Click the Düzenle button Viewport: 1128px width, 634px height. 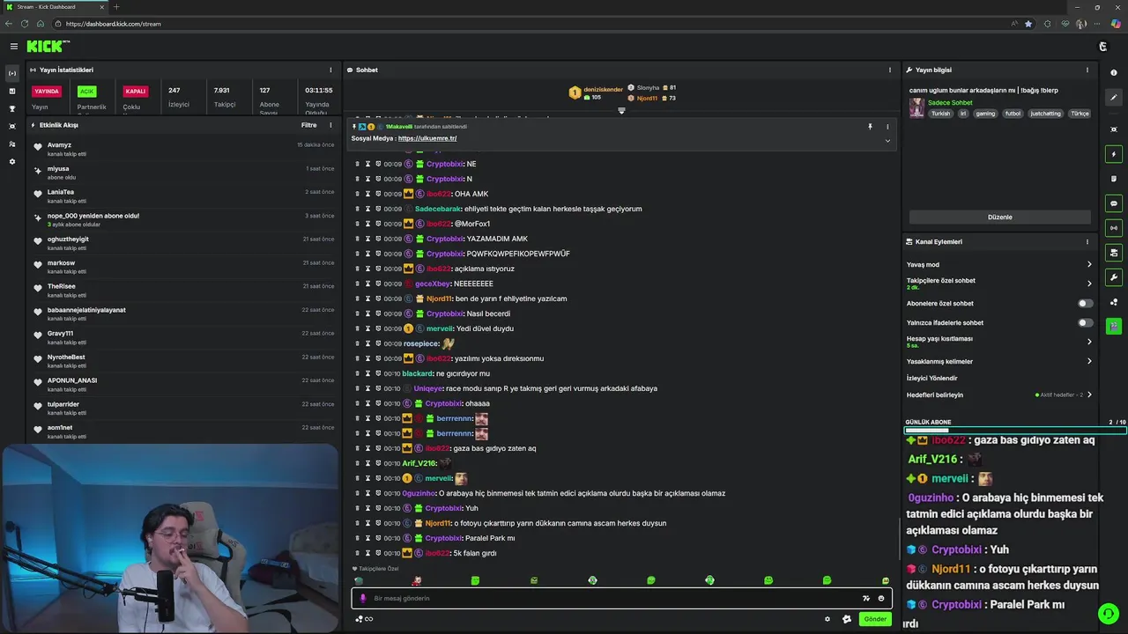pos(1000,217)
